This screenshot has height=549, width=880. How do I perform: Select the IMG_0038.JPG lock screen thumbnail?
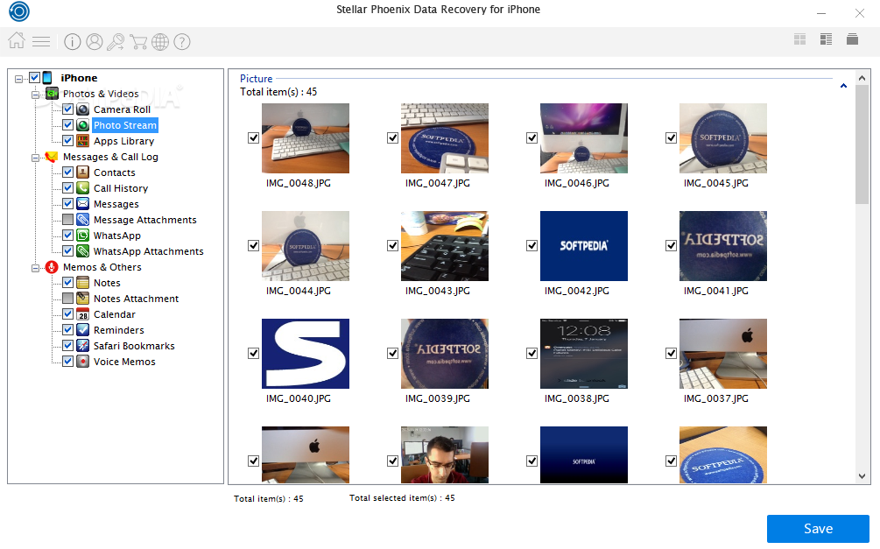[584, 354]
